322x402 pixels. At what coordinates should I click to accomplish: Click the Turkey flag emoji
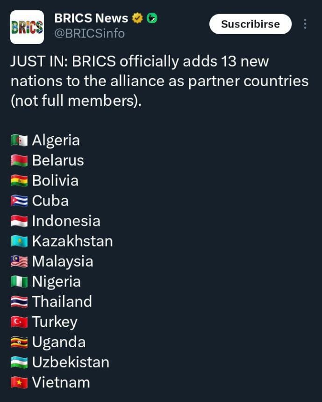coord(19,322)
